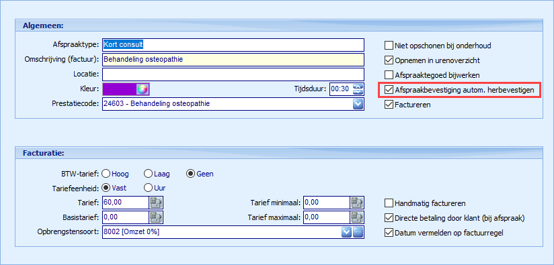Click the Tijdsduur value 00:30

pyautogui.click(x=341, y=89)
